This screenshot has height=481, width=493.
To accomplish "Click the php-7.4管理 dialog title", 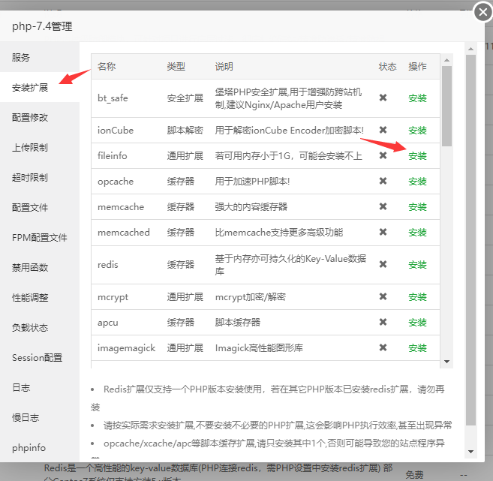I will 42,26.
